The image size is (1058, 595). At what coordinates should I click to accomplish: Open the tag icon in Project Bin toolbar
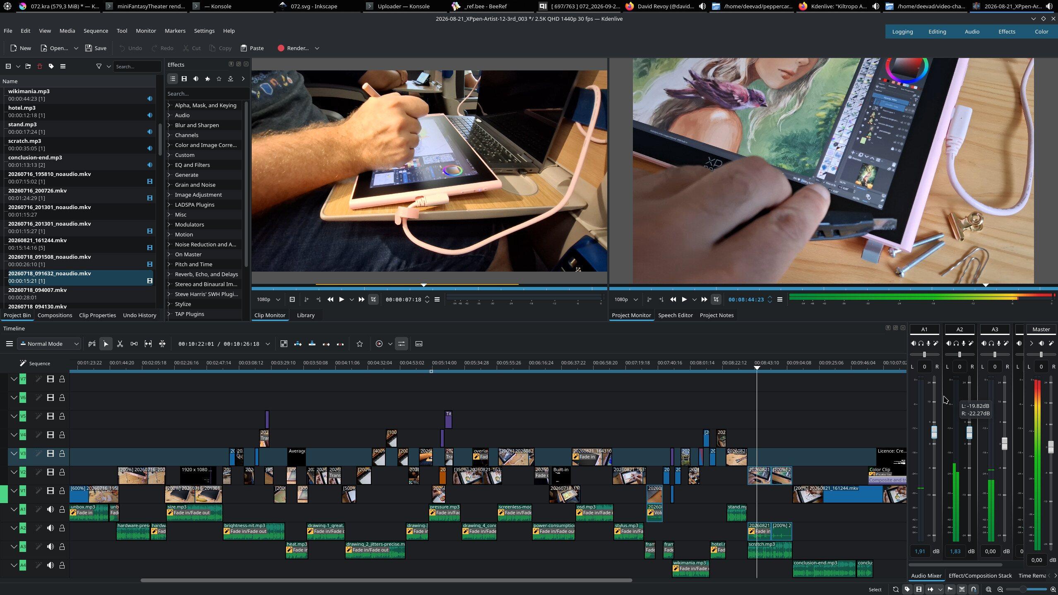[51, 66]
